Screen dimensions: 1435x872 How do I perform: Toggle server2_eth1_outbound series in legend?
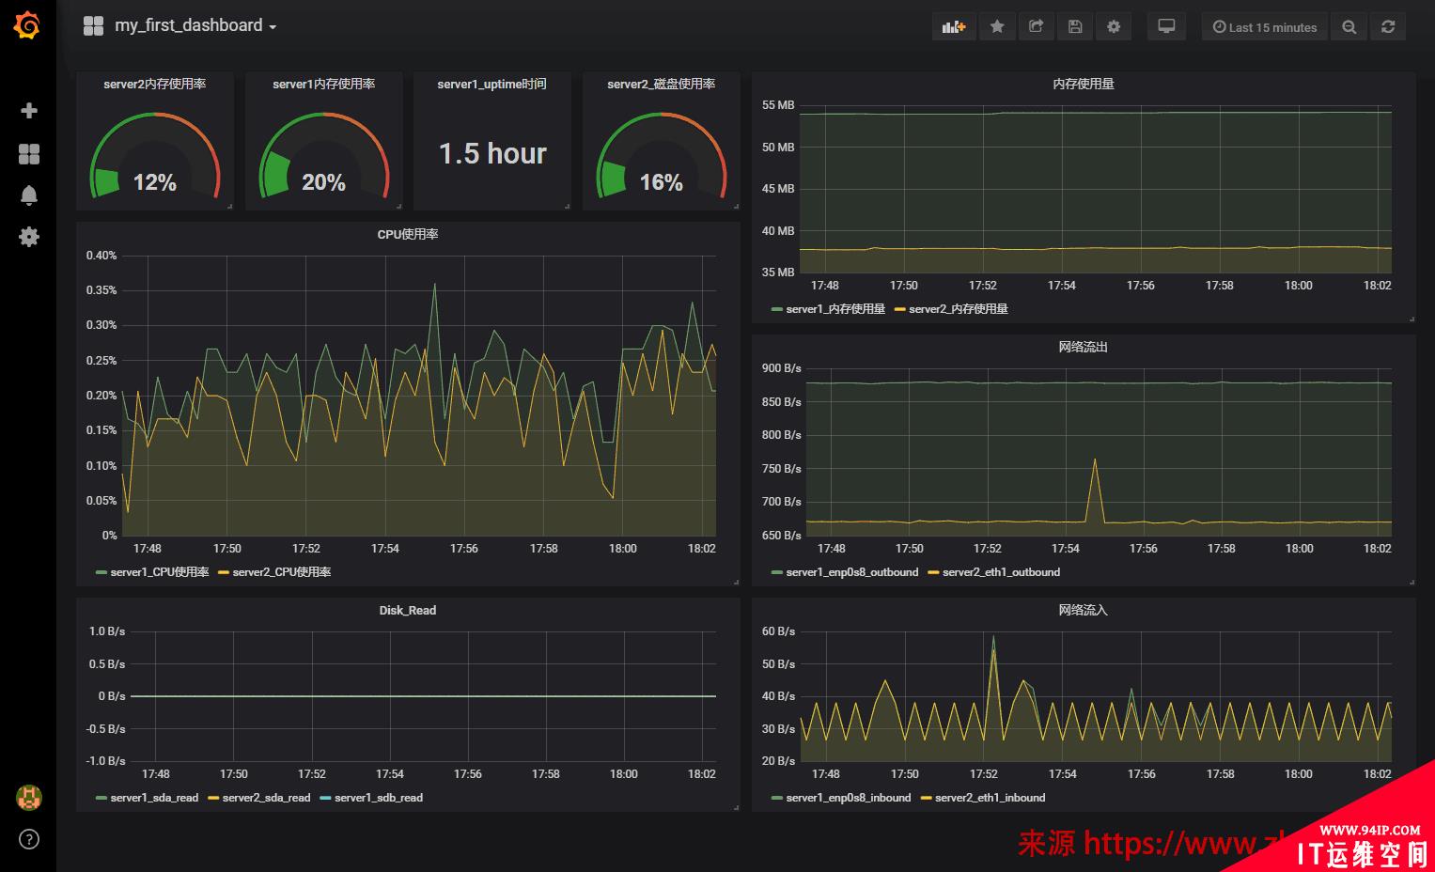1001,572
